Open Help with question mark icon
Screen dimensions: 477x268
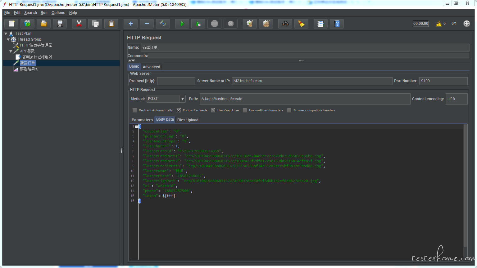(337, 24)
